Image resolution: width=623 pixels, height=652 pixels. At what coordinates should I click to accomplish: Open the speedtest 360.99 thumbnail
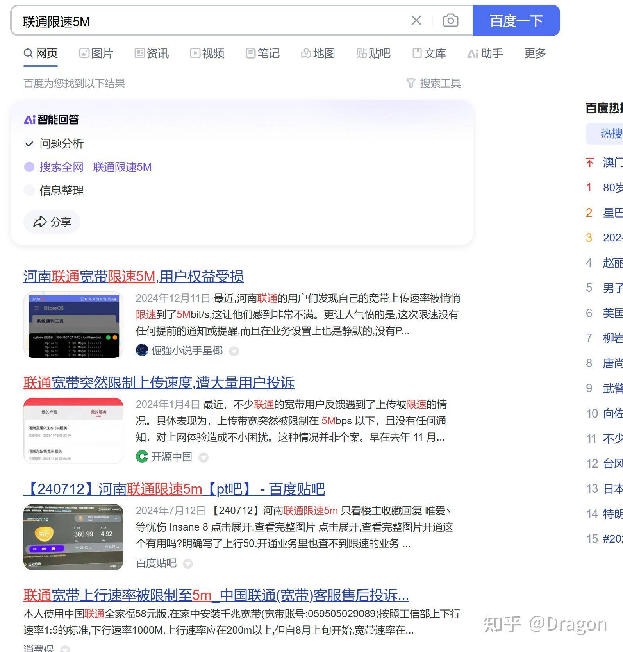pyautogui.click(x=73, y=537)
